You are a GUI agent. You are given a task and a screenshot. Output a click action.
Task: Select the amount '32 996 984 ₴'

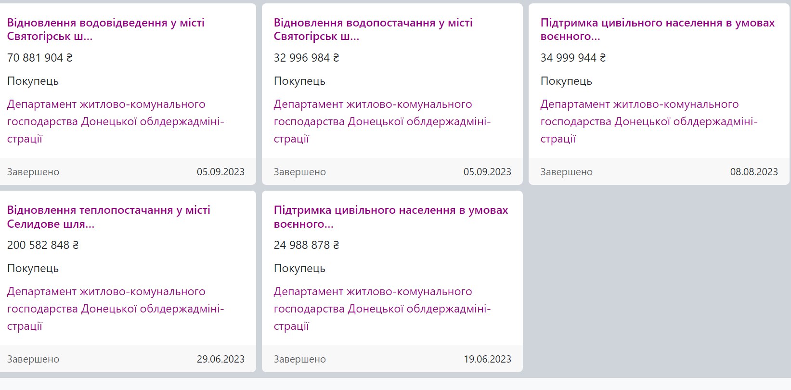[307, 58]
